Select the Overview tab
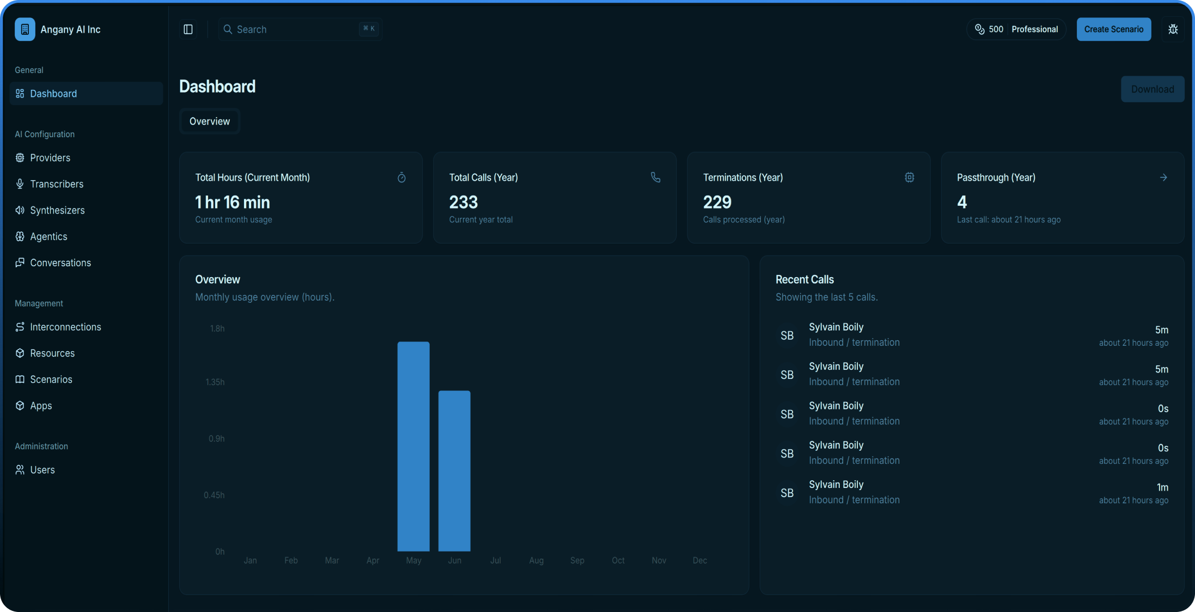Screen dimensions: 1195x612 coord(210,121)
